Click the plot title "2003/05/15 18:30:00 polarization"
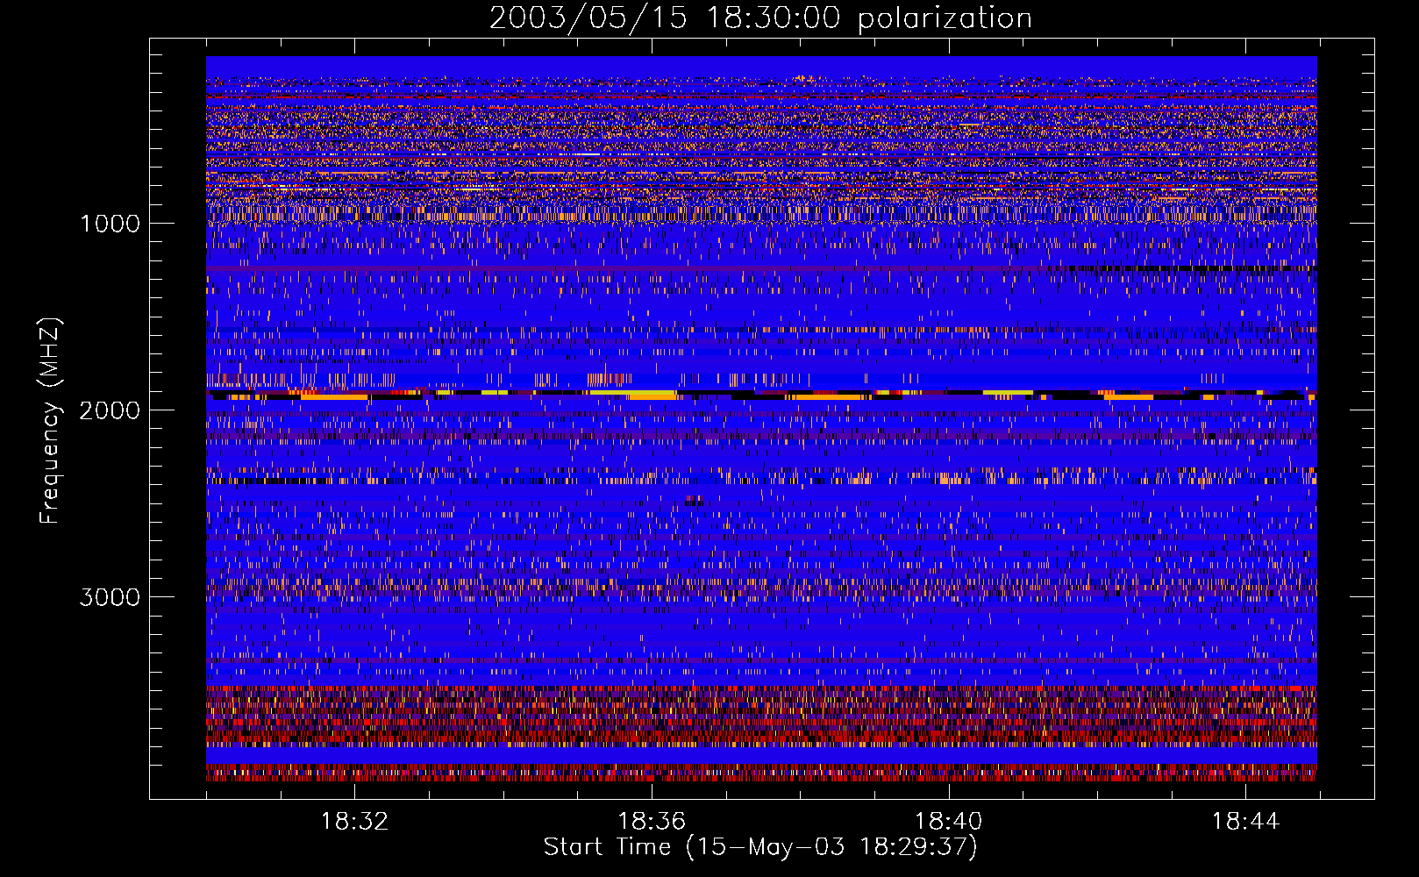Viewport: 1419px width, 877px height. [x=760, y=18]
